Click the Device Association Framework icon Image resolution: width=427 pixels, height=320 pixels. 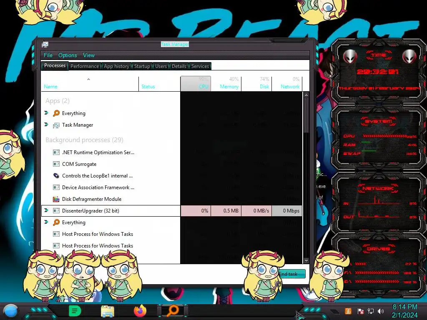point(56,187)
